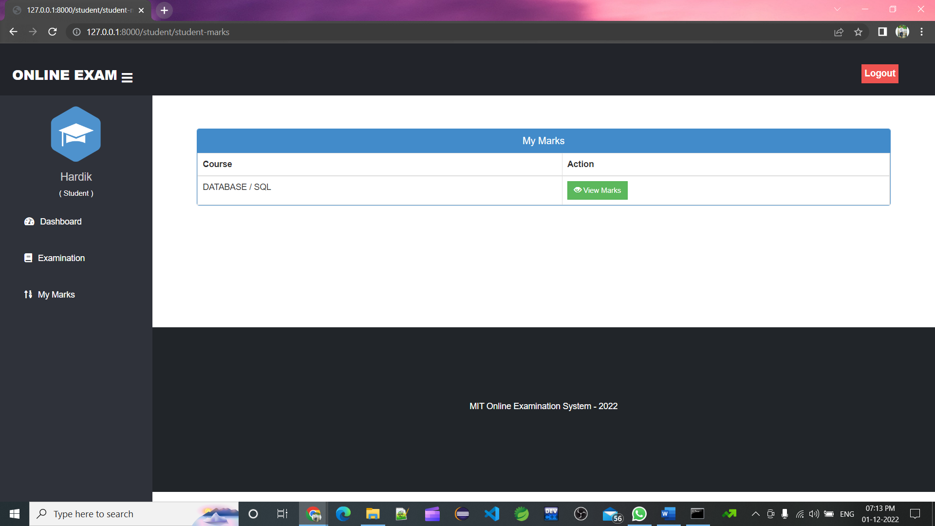Open the browser side panel
Image resolution: width=935 pixels, height=526 pixels.
point(882,32)
